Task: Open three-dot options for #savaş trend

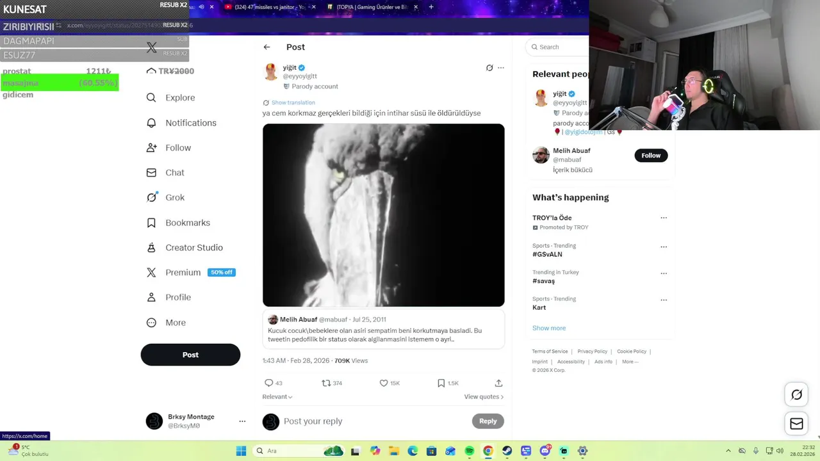Action: [664, 273]
